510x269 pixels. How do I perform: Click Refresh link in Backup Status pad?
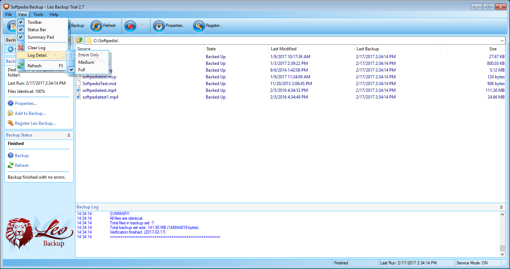(x=22, y=166)
